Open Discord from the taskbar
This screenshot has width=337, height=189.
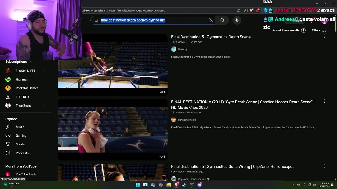pyautogui.click(x=200, y=185)
